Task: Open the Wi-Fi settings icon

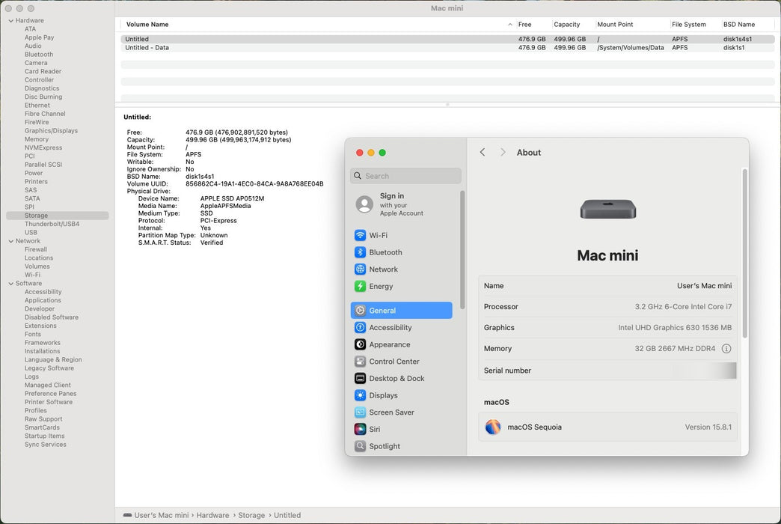Action: tap(360, 235)
